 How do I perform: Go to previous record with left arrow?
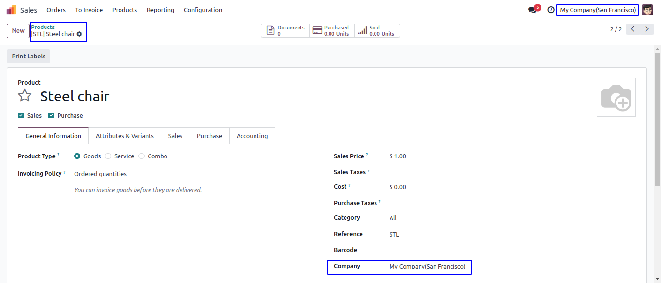coord(632,29)
